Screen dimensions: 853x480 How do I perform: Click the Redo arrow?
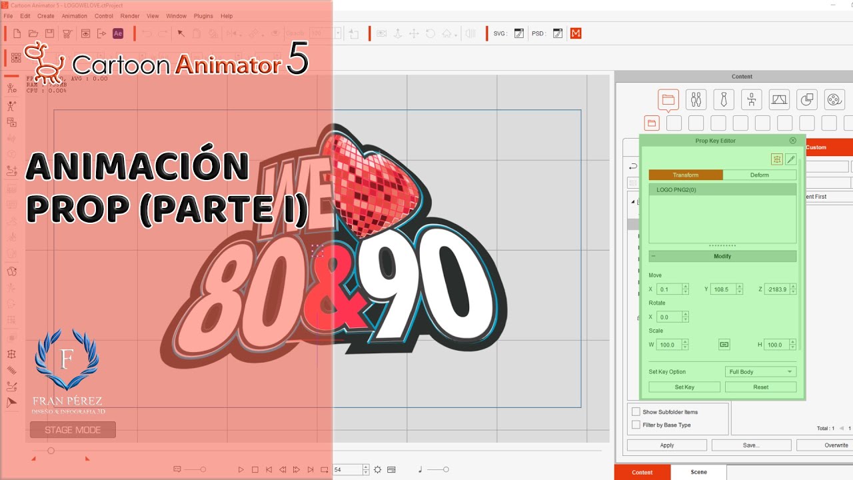(163, 33)
